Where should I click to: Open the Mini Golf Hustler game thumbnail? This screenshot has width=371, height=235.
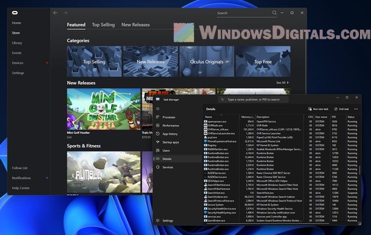click(x=104, y=109)
